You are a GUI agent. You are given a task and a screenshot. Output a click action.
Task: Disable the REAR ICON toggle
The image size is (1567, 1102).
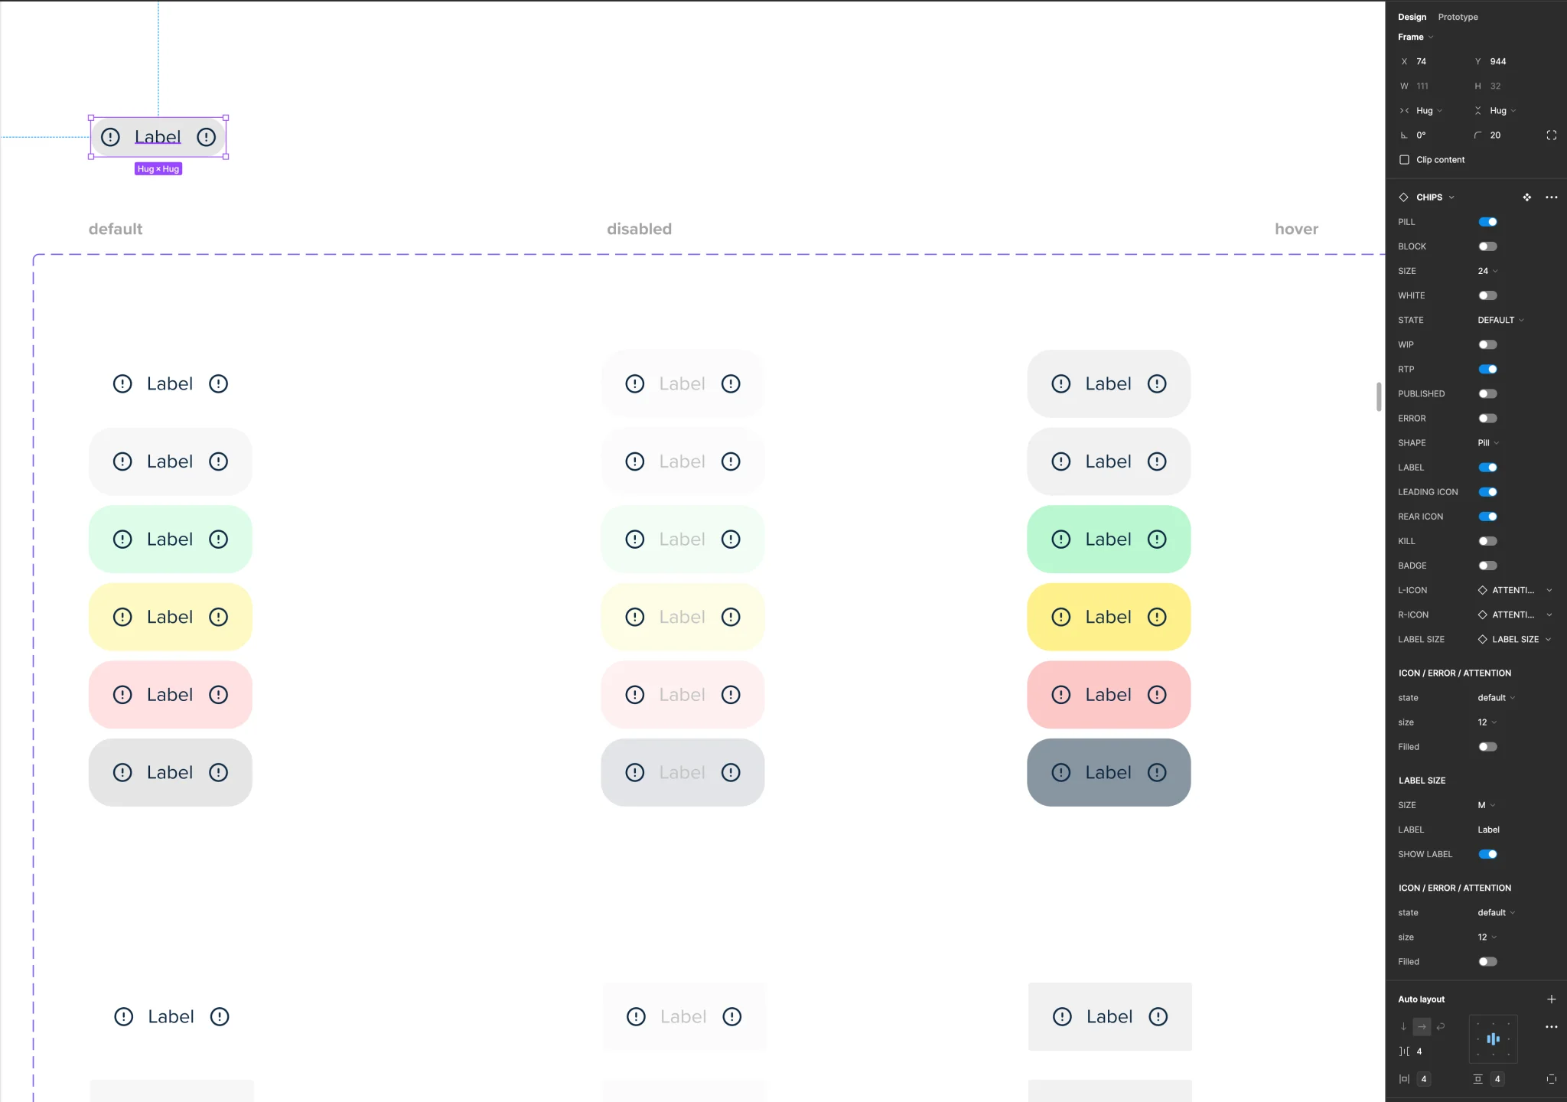[1487, 517]
